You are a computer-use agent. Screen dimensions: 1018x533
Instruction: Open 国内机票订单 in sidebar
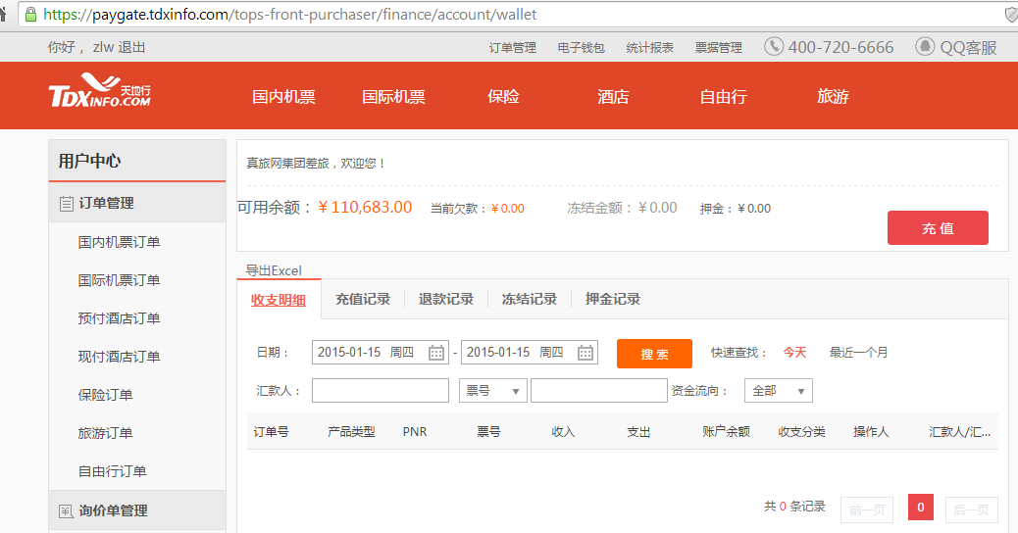coord(119,242)
